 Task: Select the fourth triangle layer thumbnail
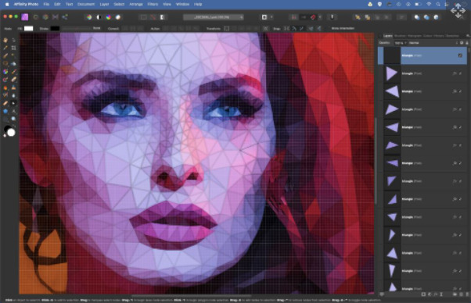tap(392, 109)
